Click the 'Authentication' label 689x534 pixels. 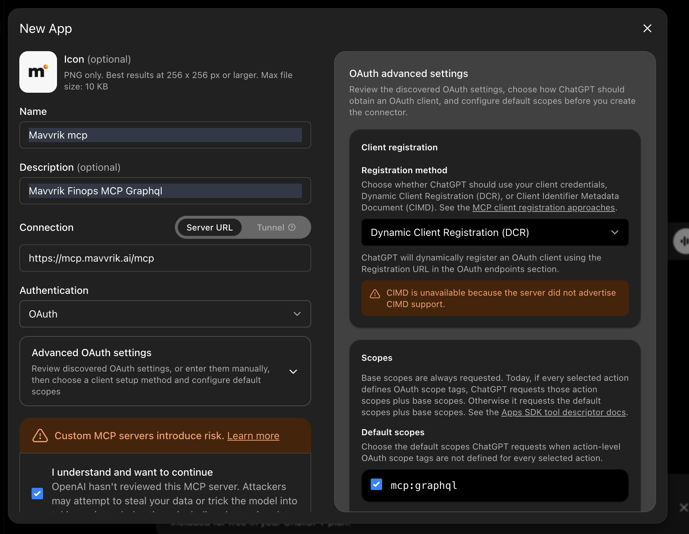(54, 290)
